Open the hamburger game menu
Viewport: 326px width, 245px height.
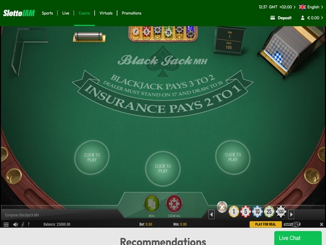6,224
